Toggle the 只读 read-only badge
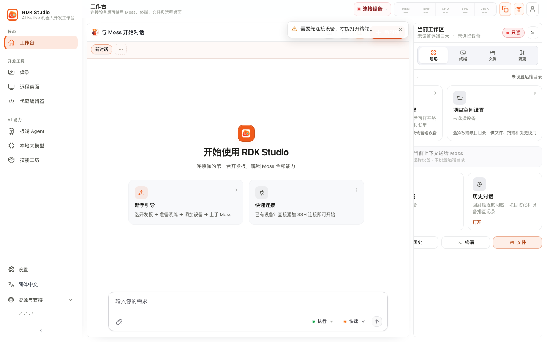The height and width of the screenshot is (342, 547). tap(513, 33)
